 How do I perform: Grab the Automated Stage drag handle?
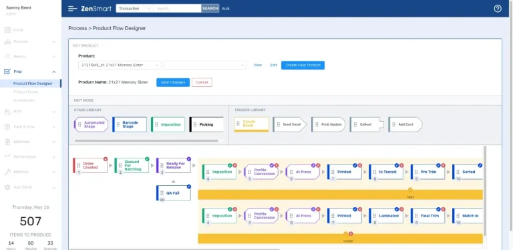click(x=79, y=124)
